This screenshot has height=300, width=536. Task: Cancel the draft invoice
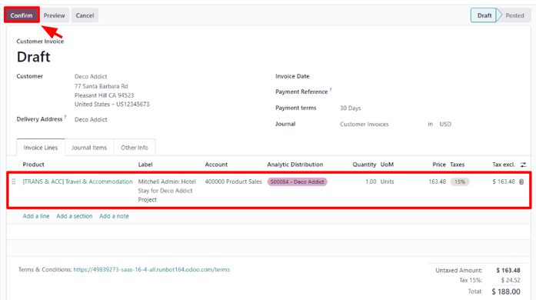pyautogui.click(x=85, y=15)
